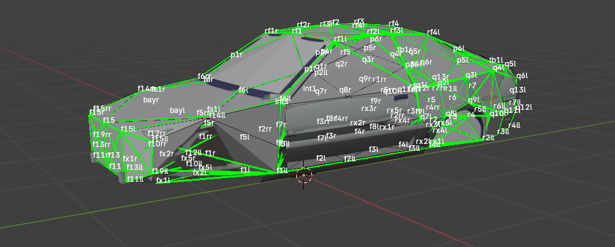This screenshot has height=247, width=615.
Task: Click the f2l node label
Action: pyautogui.click(x=321, y=158)
